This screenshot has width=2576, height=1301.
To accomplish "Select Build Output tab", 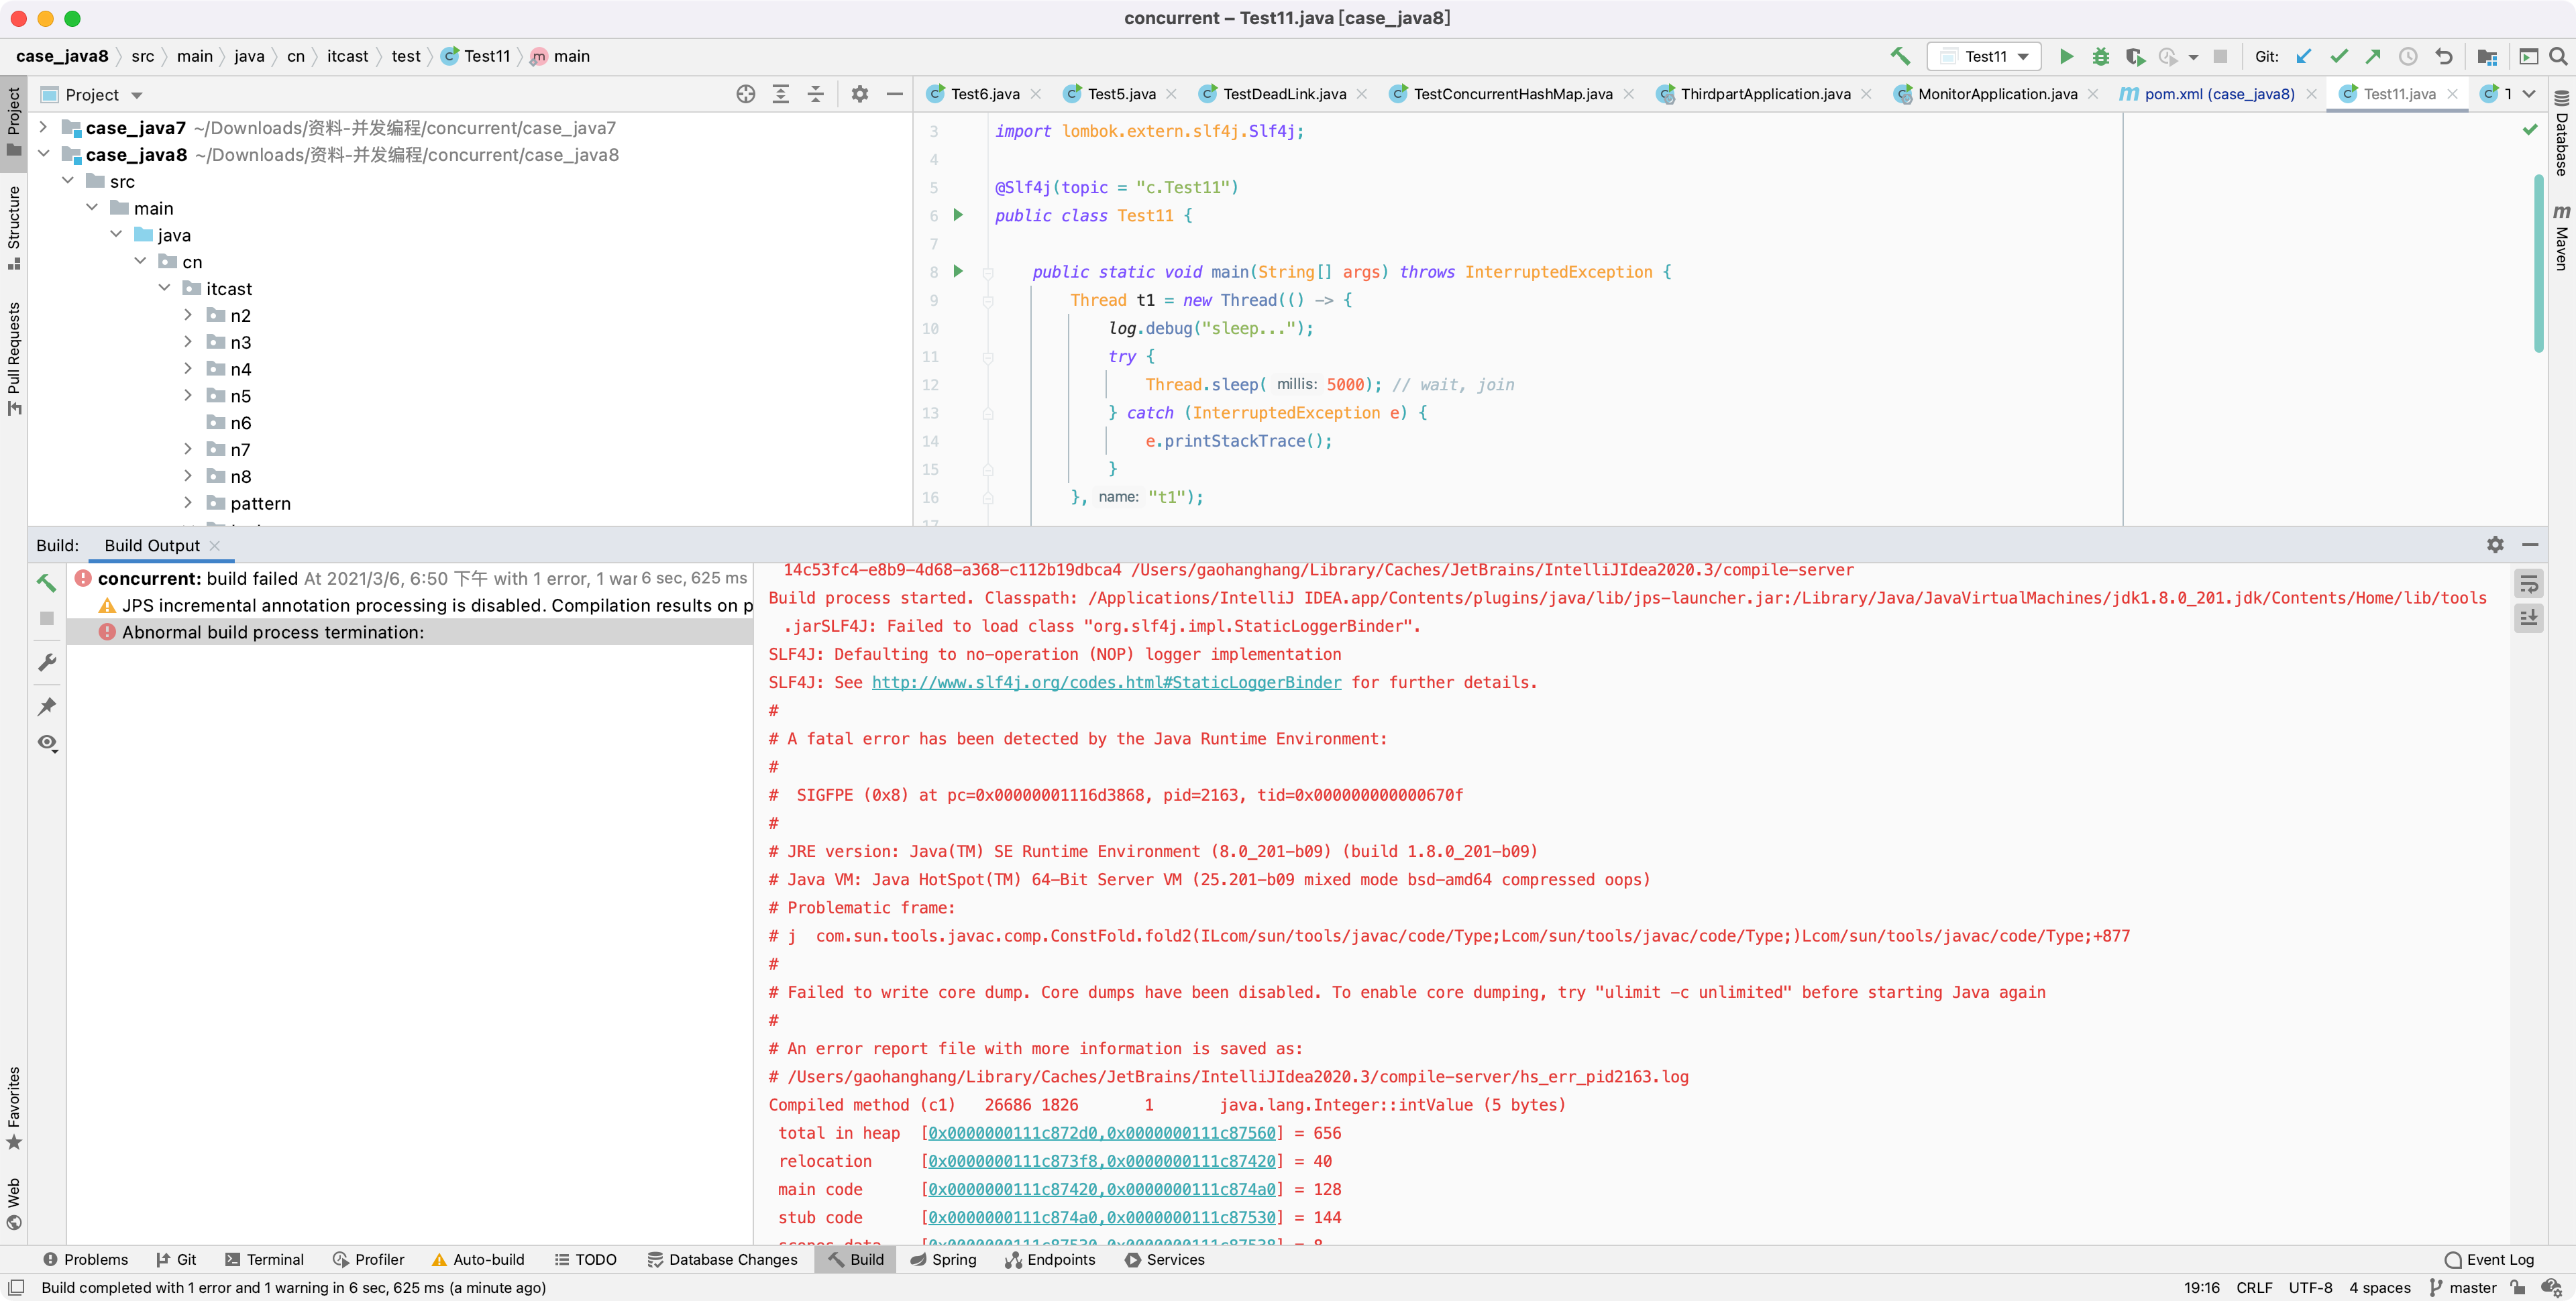I will pyautogui.click(x=152, y=545).
